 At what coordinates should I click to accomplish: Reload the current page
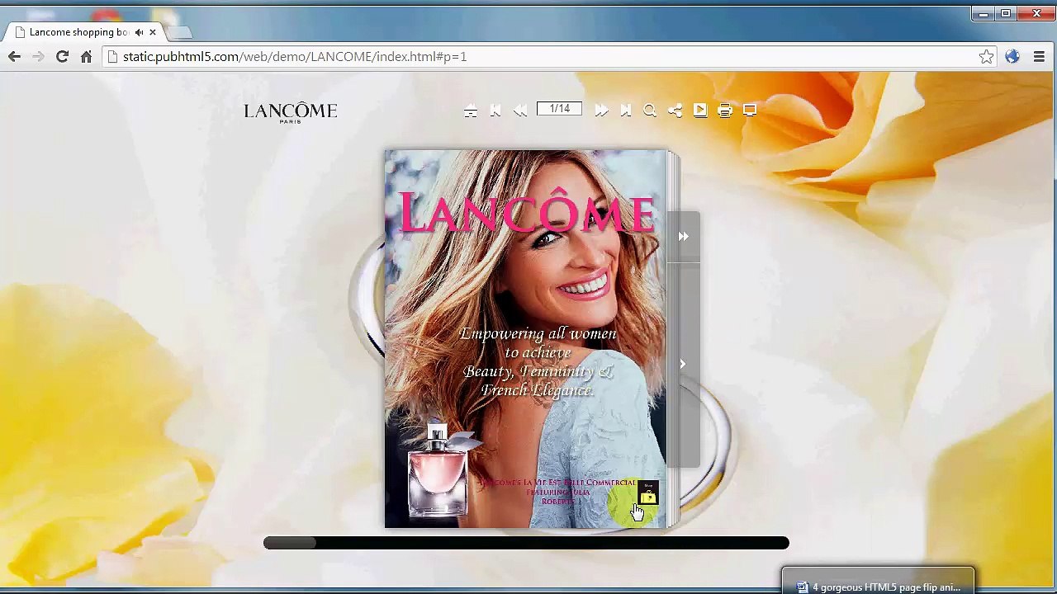pos(62,56)
